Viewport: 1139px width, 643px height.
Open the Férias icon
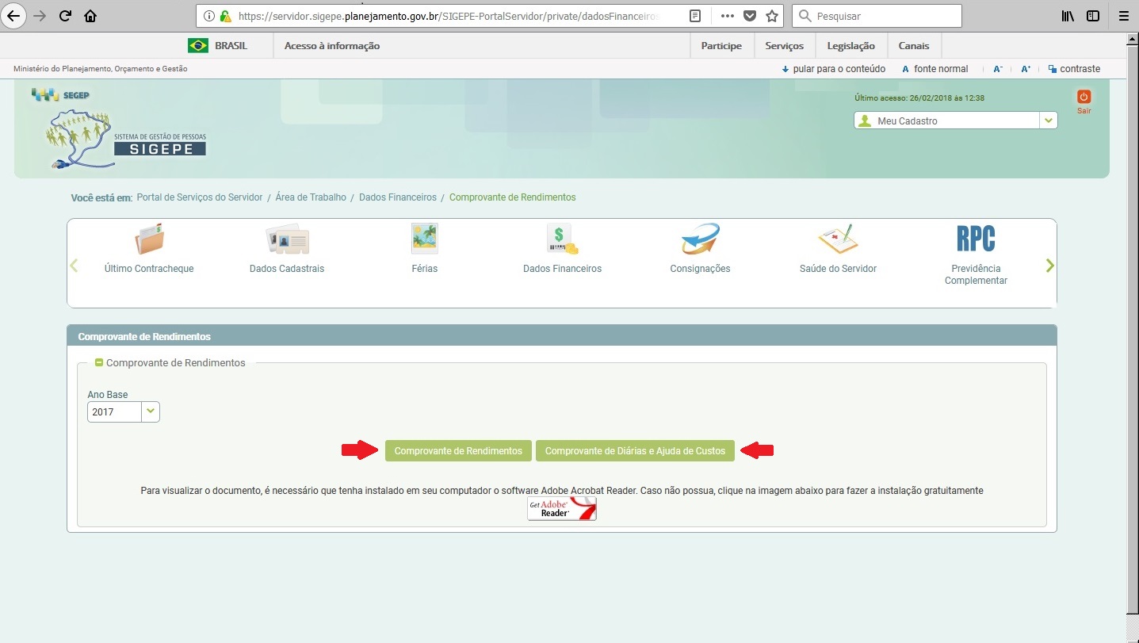tap(425, 239)
